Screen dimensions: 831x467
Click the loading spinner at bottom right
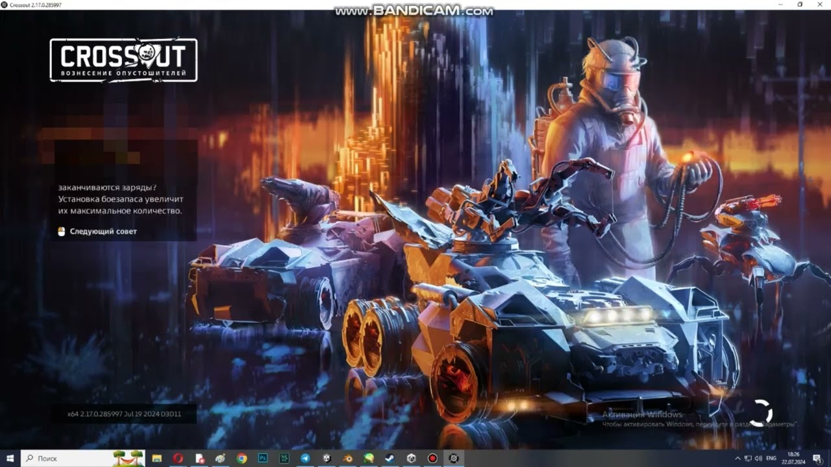click(x=760, y=413)
